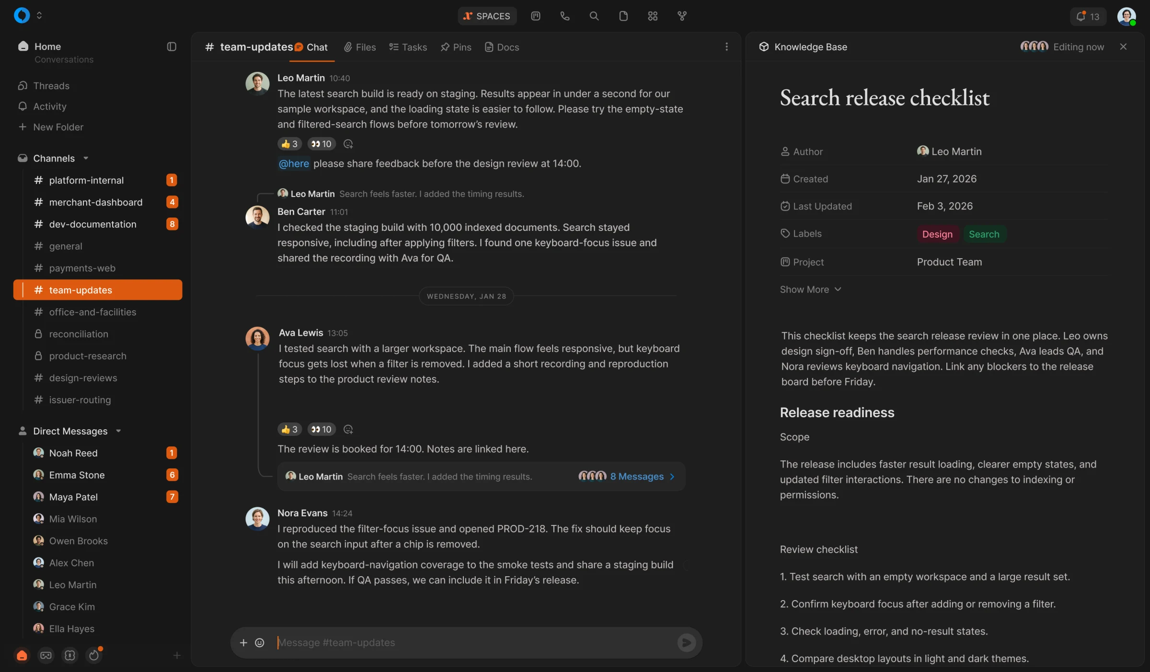Switch to the Docs tab

click(502, 47)
